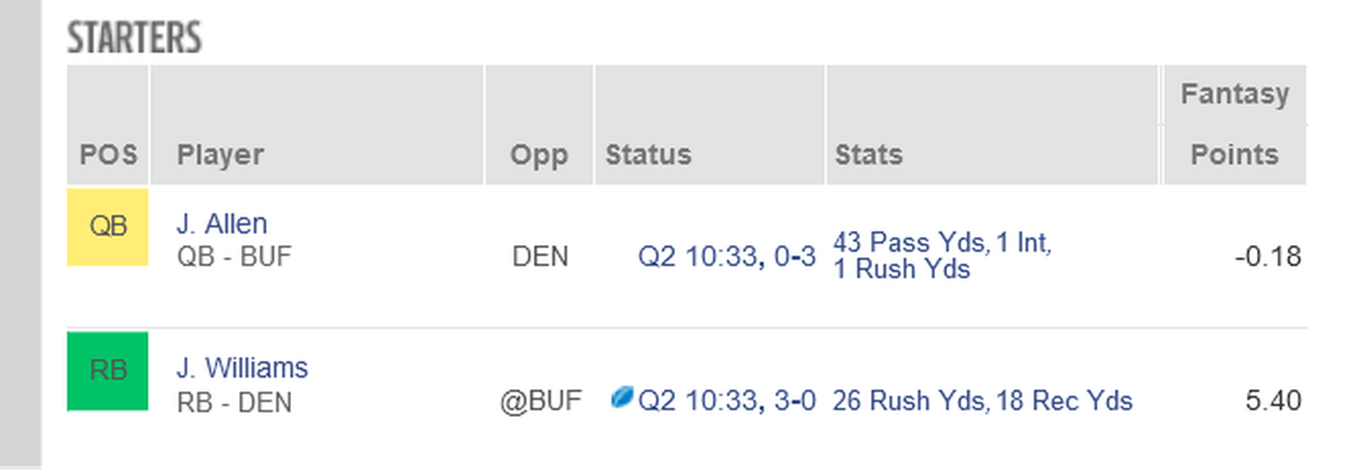Select the yellow QB position badge

pos(107,227)
